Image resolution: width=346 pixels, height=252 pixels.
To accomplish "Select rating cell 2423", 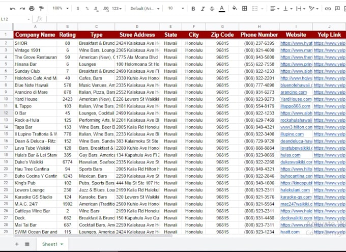I will pyautogui.click(x=67, y=99).
